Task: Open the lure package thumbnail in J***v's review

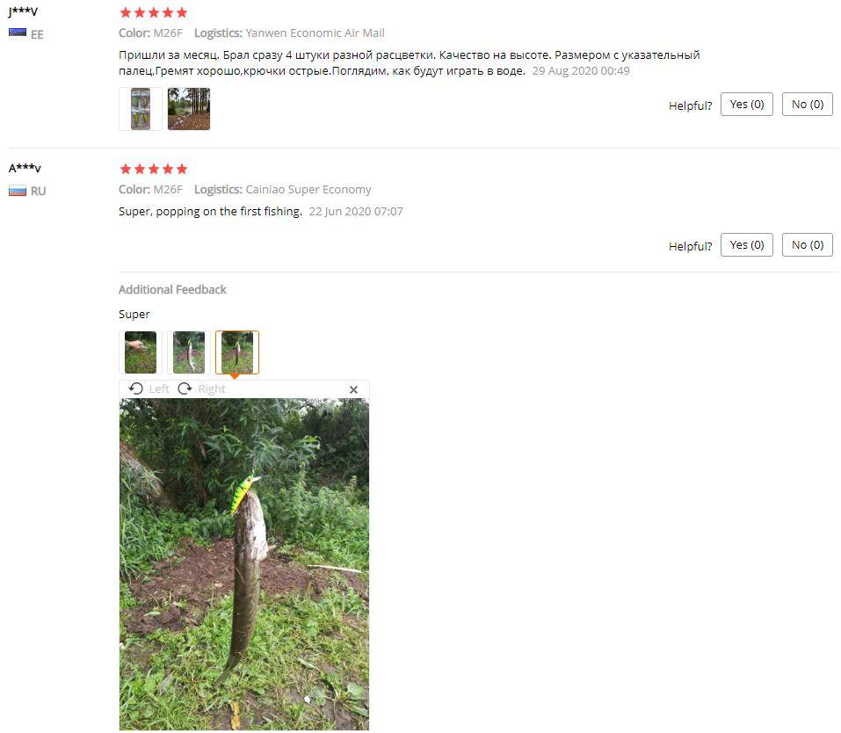Action: (141, 109)
